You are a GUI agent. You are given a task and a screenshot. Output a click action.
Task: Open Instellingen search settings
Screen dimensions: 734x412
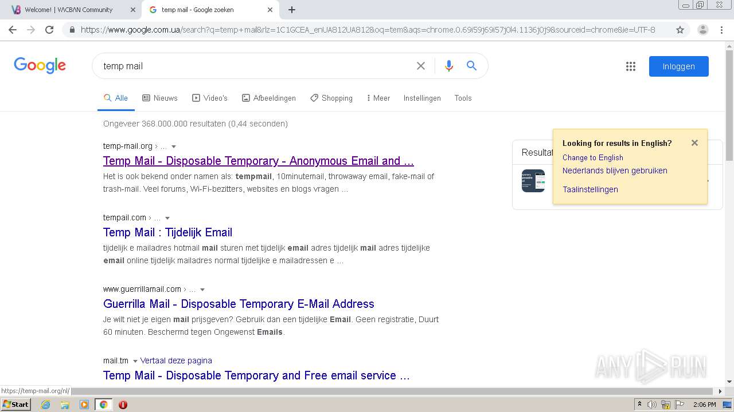[x=422, y=98]
